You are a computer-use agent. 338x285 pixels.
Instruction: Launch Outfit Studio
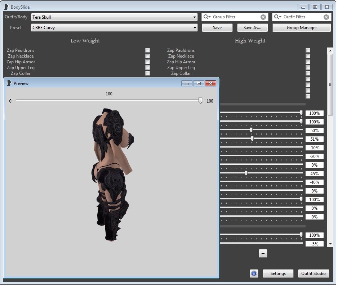313,273
